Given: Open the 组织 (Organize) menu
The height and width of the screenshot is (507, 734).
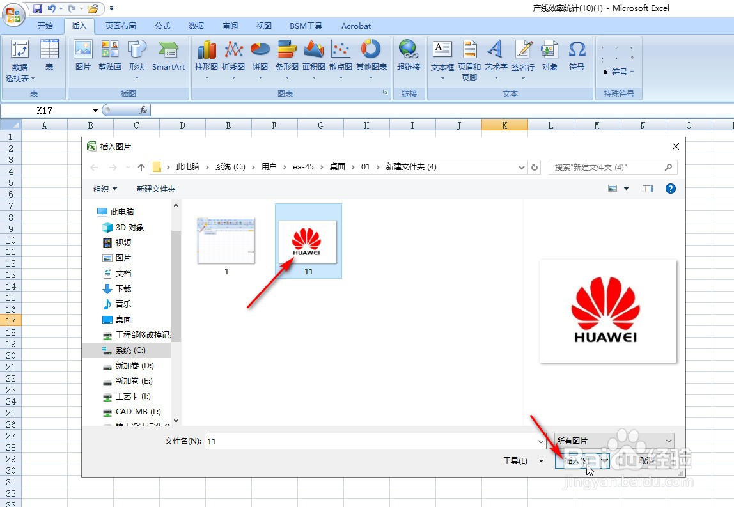Looking at the screenshot, I should point(105,189).
